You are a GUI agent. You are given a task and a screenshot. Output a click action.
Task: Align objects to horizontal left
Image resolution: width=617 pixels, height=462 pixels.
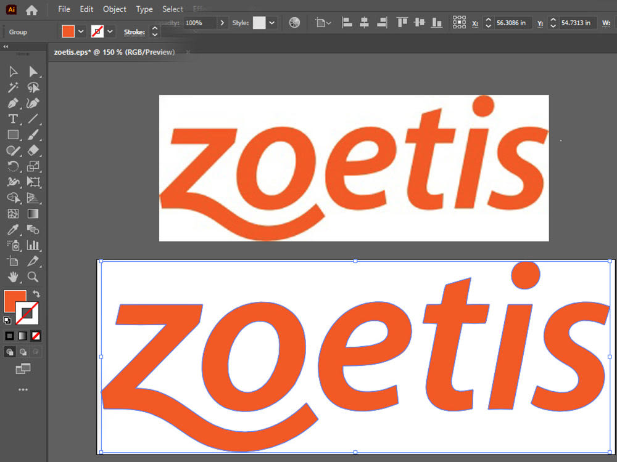347,22
